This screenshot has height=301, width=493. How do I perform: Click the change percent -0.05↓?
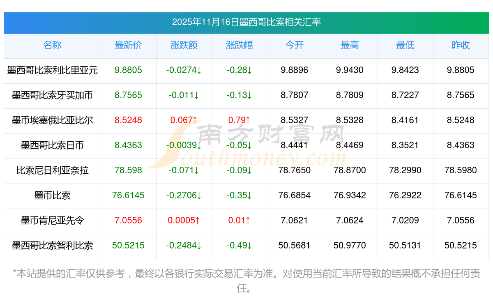tap(239, 145)
